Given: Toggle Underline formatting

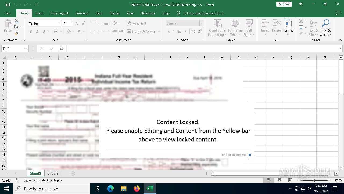Looking at the screenshot, I should pyautogui.click(x=44, y=32).
